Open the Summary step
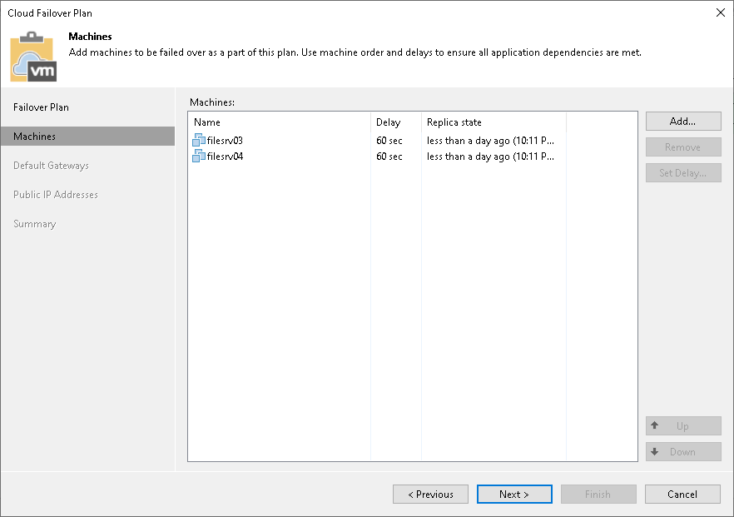Image resolution: width=734 pixels, height=517 pixels. [34, 223]
